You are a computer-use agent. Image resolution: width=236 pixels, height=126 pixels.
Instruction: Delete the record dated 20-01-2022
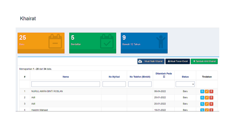point(211,104)
